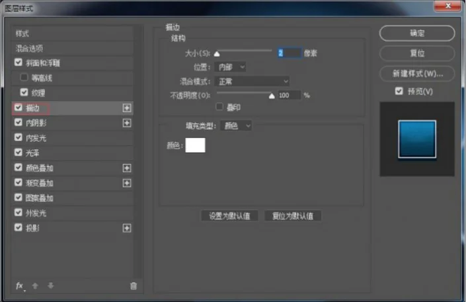The height and width of the screenshot is (302, 466).
Task: Toggle the 斜面和浮雕 checkbox
Action: pyautogui.click(x=19, y=62)
